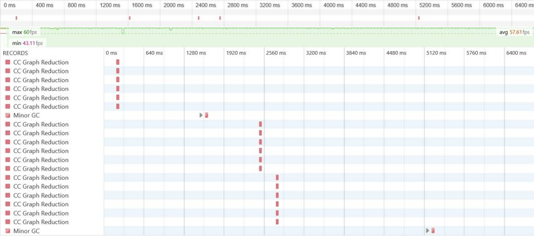Viewport: 534px width, 236px height.
Task: Click the min 43.11 fps label
Action: point(27,43)
